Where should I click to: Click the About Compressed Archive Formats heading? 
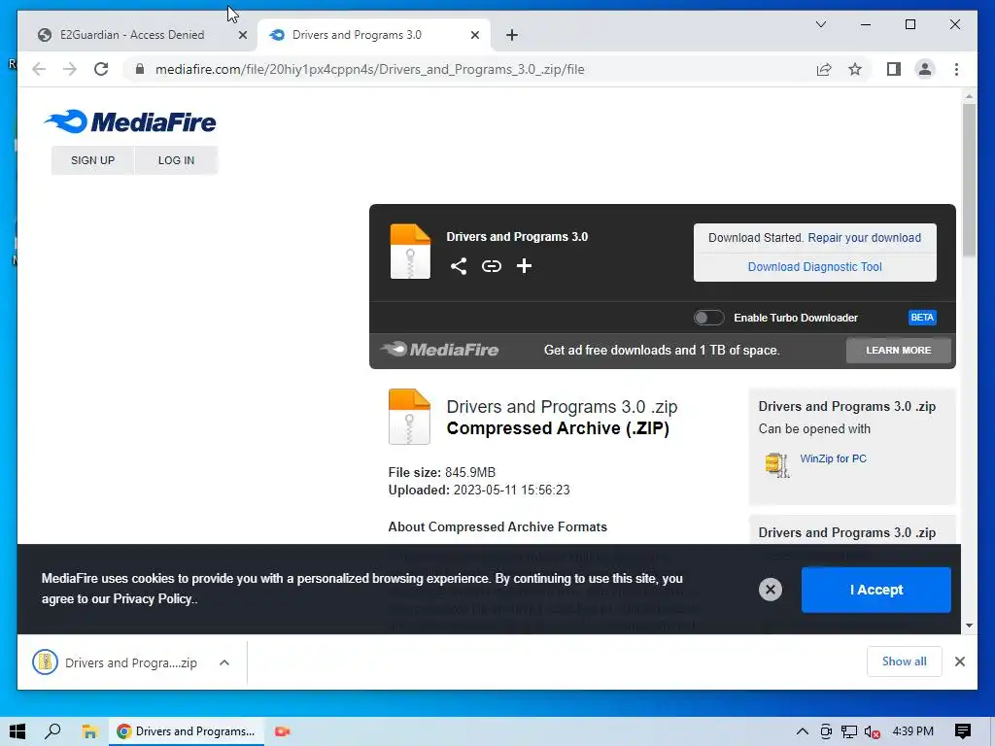[497, 527]
